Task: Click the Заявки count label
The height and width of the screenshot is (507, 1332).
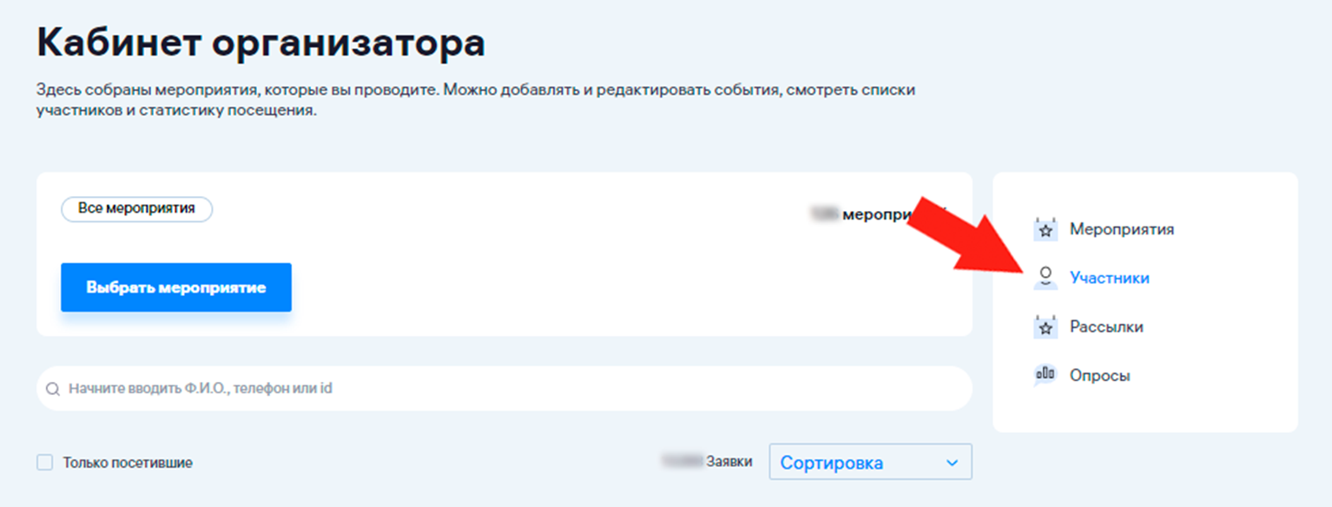Action: (x=728, y=462)
